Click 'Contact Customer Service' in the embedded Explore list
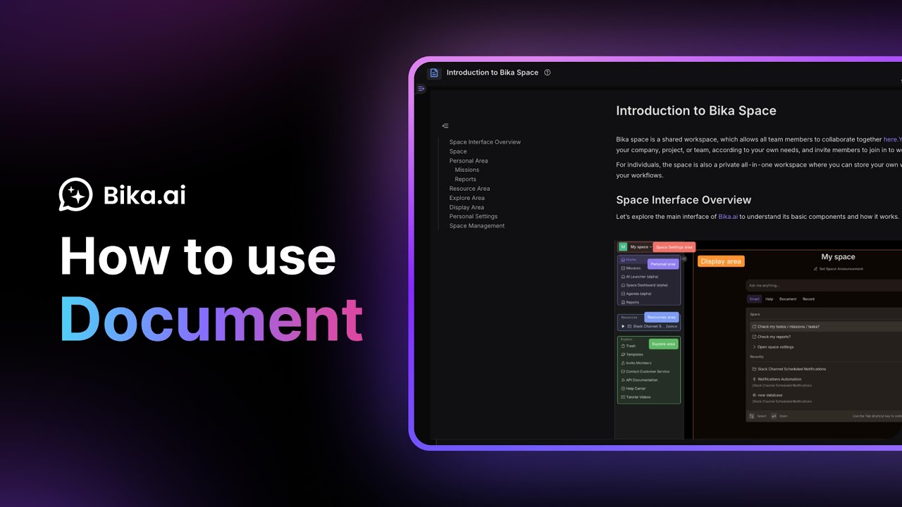Screen dimensions: 902x507 pos(645,372)
